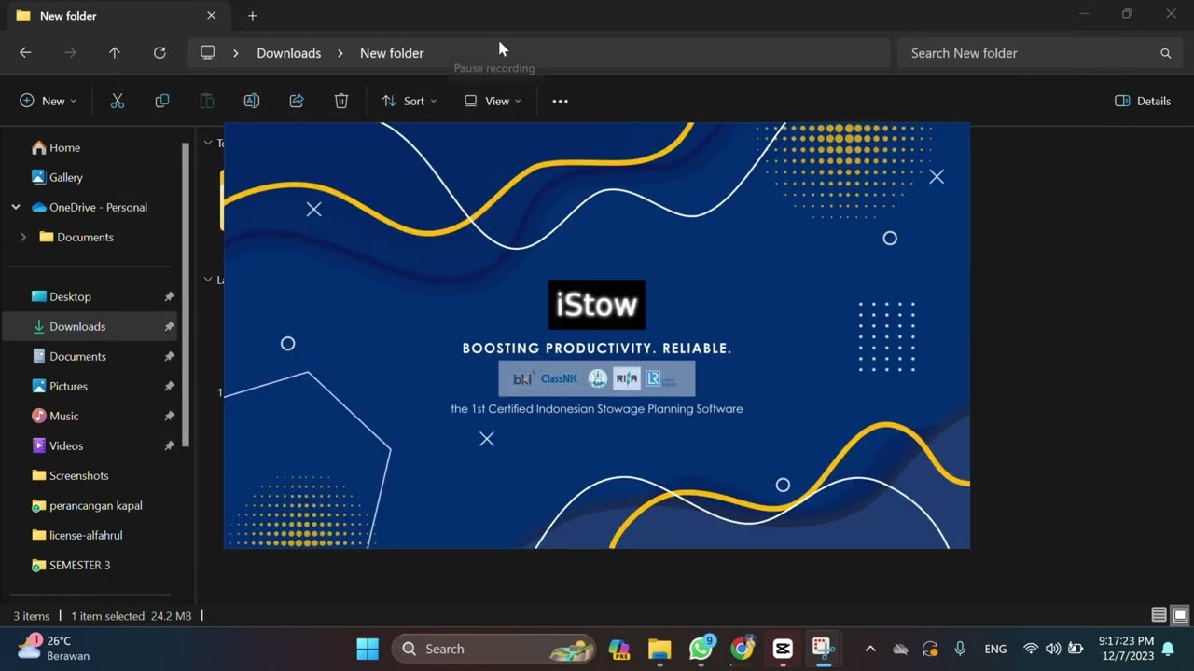Switch to large thumbnails view icon

point(1179,615)
